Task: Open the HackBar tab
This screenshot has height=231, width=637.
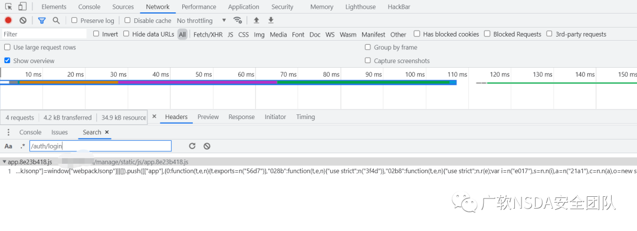Action: pyautogui.click(x=399, y=7)
